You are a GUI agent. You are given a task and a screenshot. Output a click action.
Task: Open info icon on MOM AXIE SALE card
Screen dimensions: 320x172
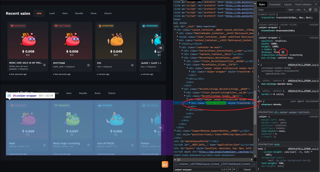(44, 65)
